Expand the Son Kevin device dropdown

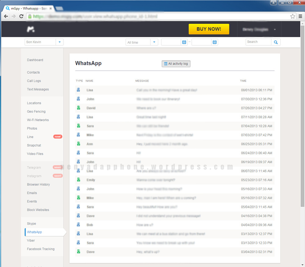[59, 42]
